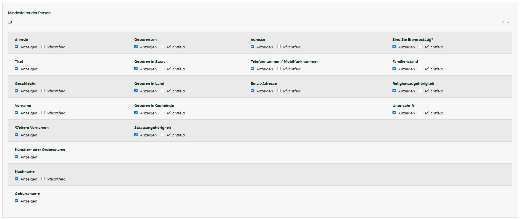
Task: Mark Email-Adresse as Pflichtfeld
Action: pos(279,91)
